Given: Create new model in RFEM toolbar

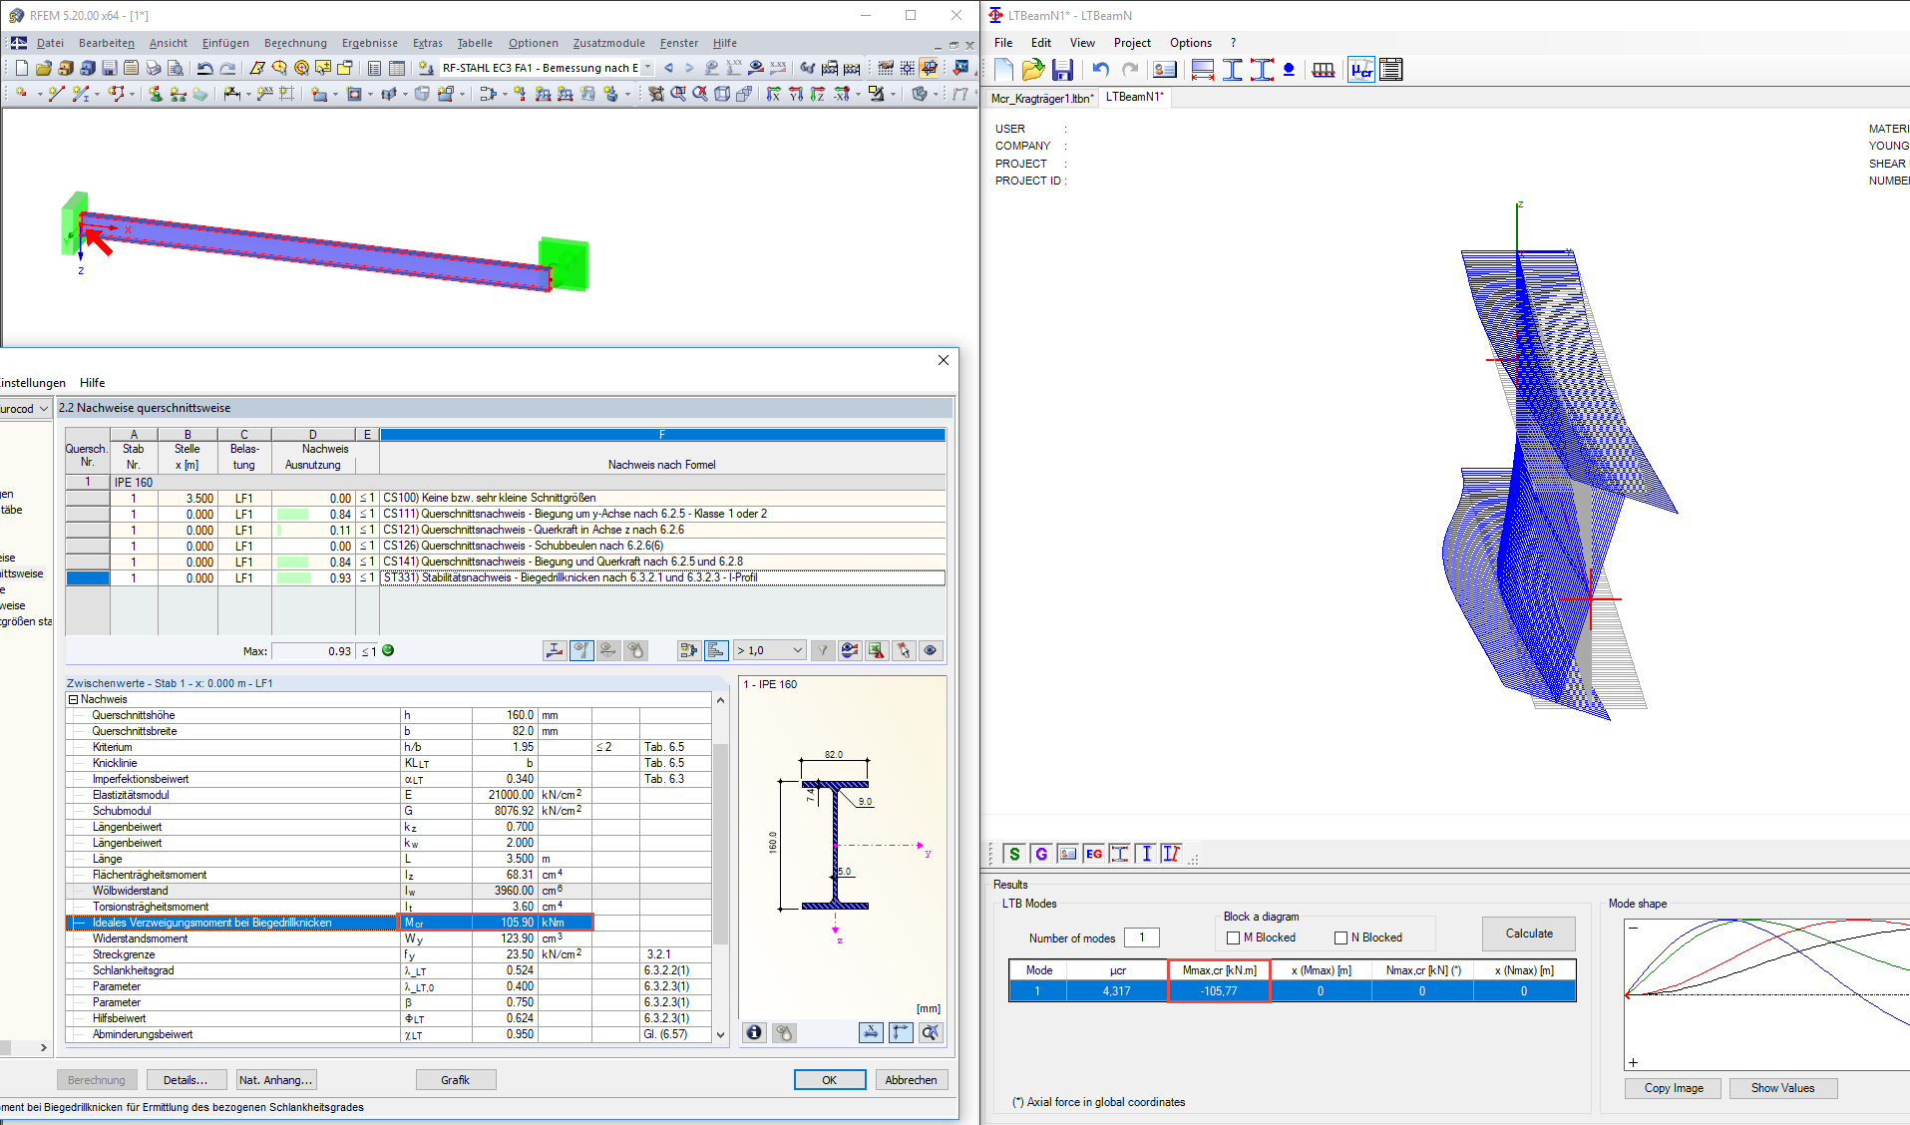Looking at the screenshot, I should click(x=22, y=68).
